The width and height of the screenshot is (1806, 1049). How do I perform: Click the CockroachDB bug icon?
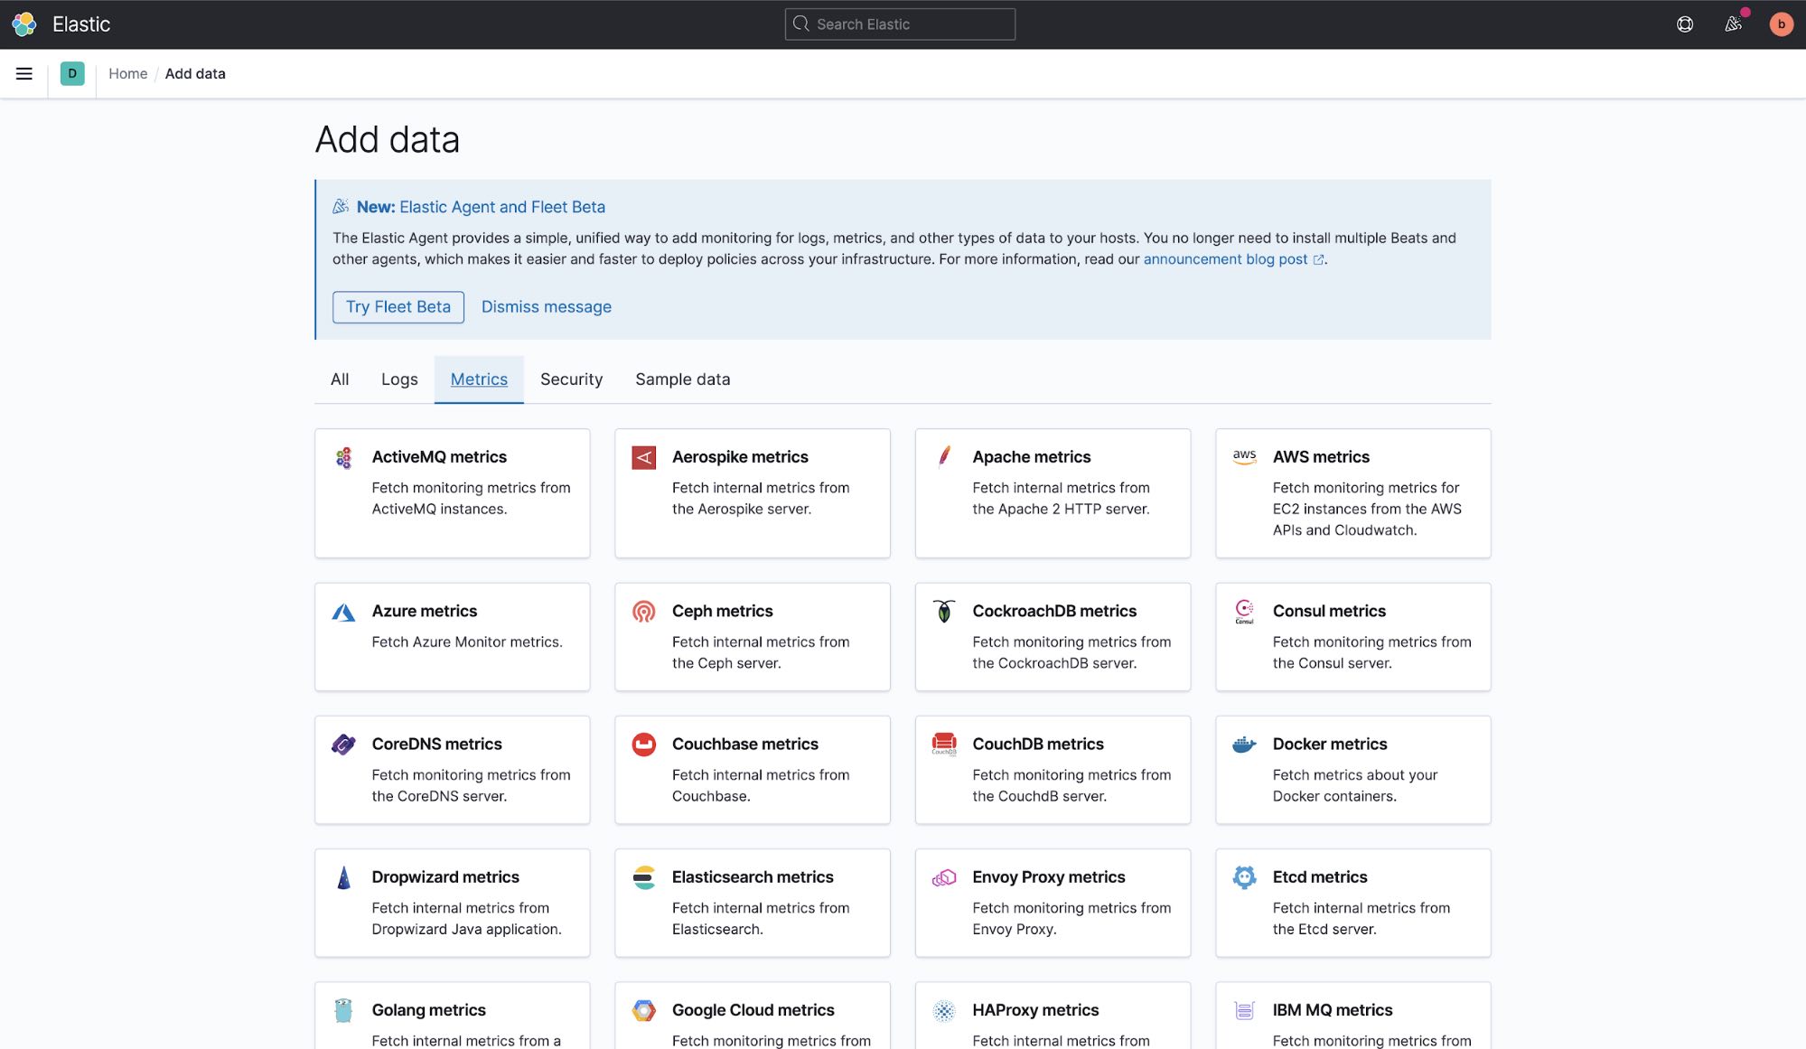pos(944,611)
